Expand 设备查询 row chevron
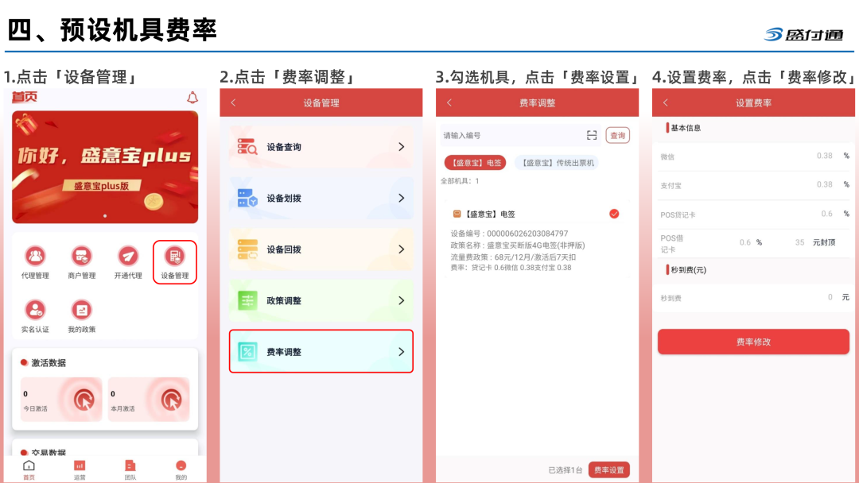Viewport: 859px width, 483px height. [x=402, y=147]
